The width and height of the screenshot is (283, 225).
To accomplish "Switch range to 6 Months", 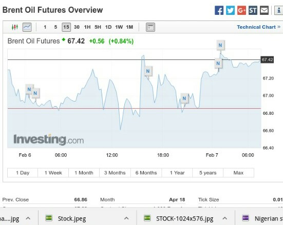I will (146, 173).
